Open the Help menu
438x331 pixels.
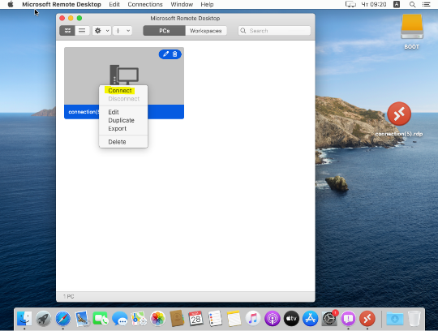click(x=207, y=5)
